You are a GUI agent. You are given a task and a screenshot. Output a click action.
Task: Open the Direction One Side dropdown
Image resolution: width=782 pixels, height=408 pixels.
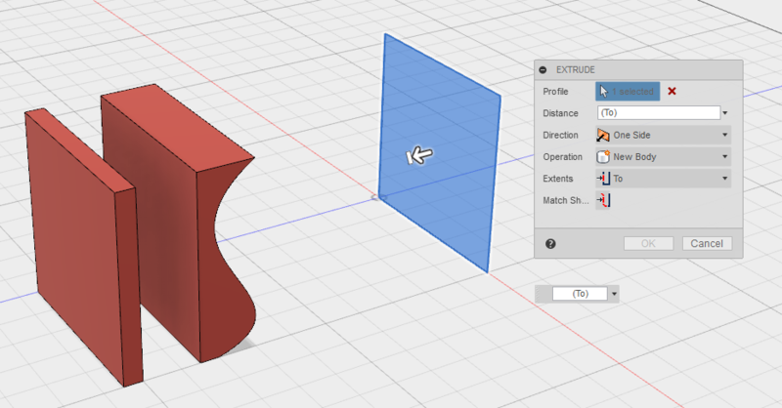point(664,135)
